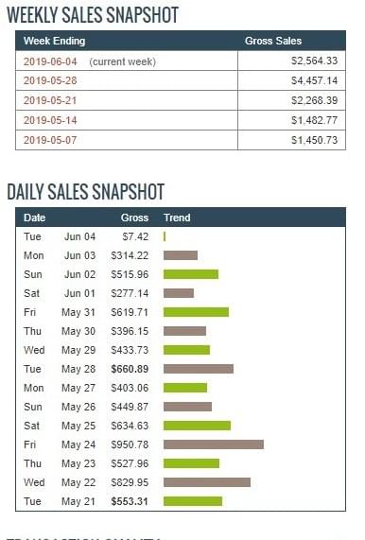Image resolution: width=365 pixels, height=540 pixels.
Task: Click the green trend bar for Jun 02
Action: click(x=191, y=274)
